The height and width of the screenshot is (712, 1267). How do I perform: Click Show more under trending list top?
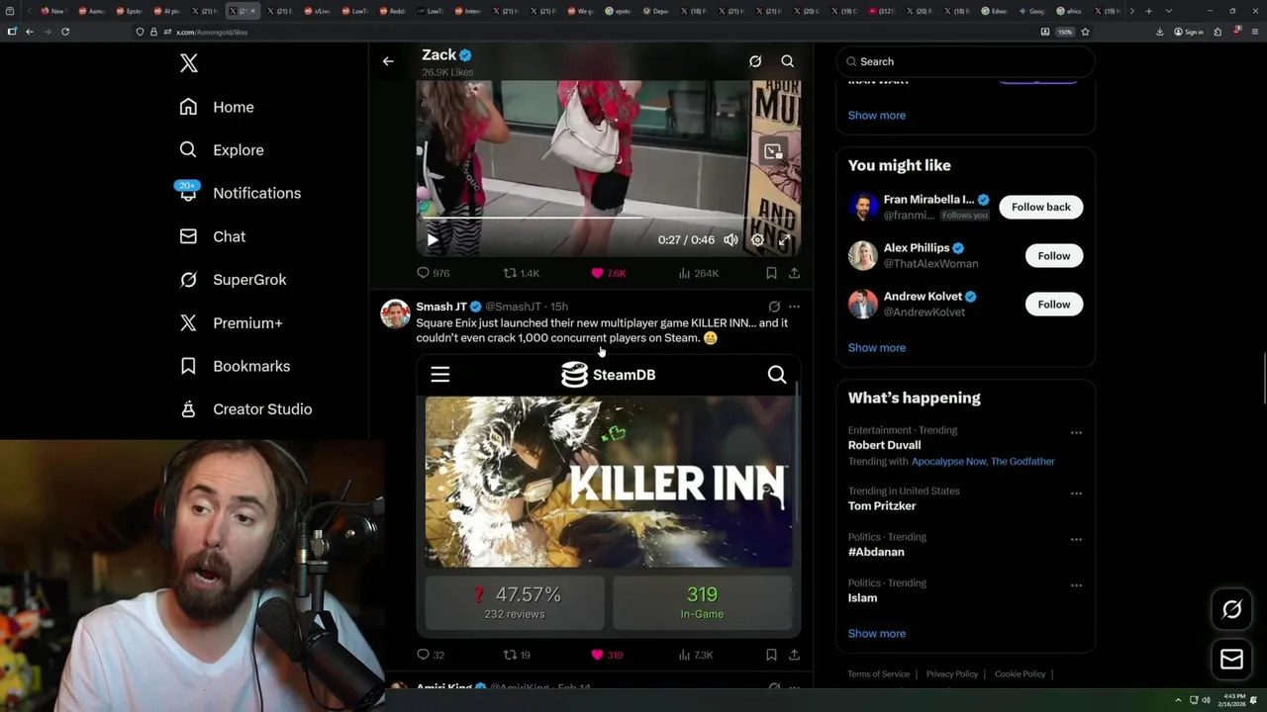tap(877, 116)
